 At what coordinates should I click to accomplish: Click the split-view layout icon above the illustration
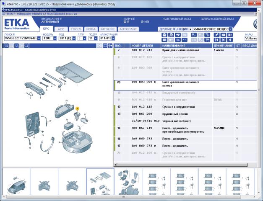pos(105,46)
